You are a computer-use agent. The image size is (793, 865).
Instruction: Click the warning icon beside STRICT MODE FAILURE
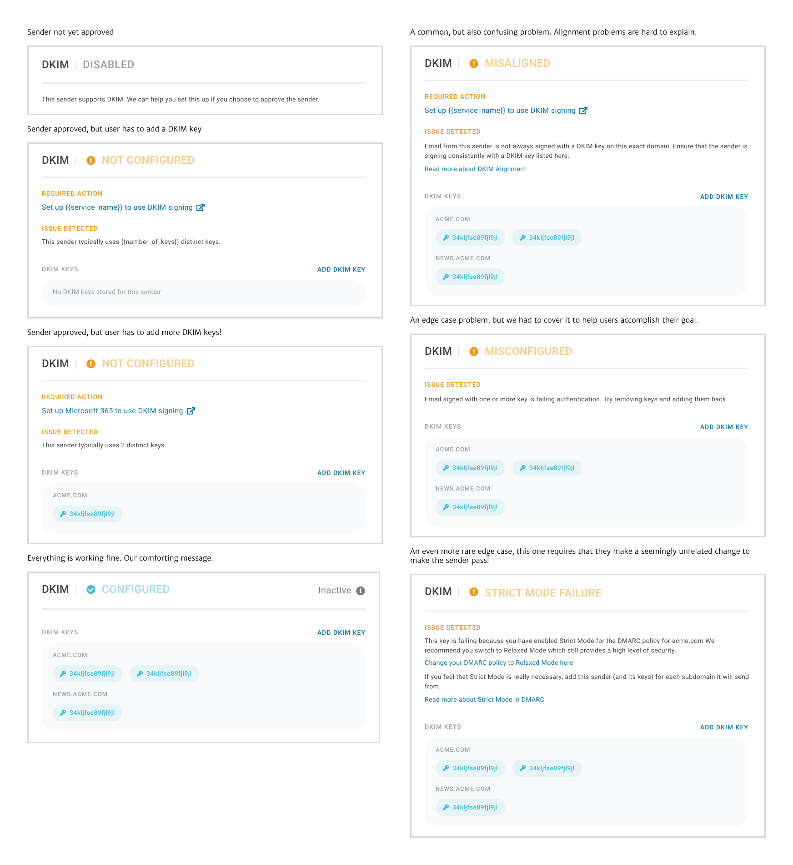[474, 592]
